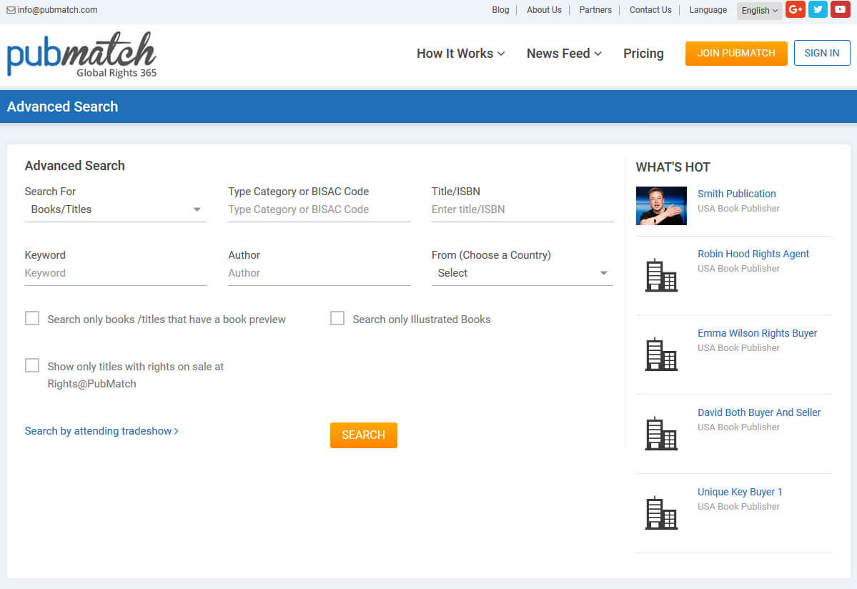This screenshot has width=857, height=589.
Task: Expand the How It Works menu
Action: tap(460, 54)
